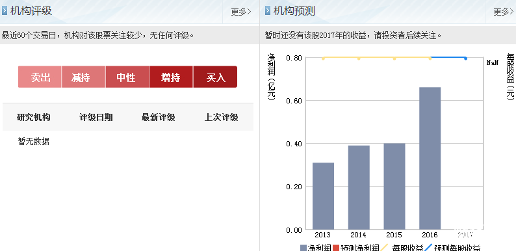Click the 研究机构 column header

[x=34, y=117]
